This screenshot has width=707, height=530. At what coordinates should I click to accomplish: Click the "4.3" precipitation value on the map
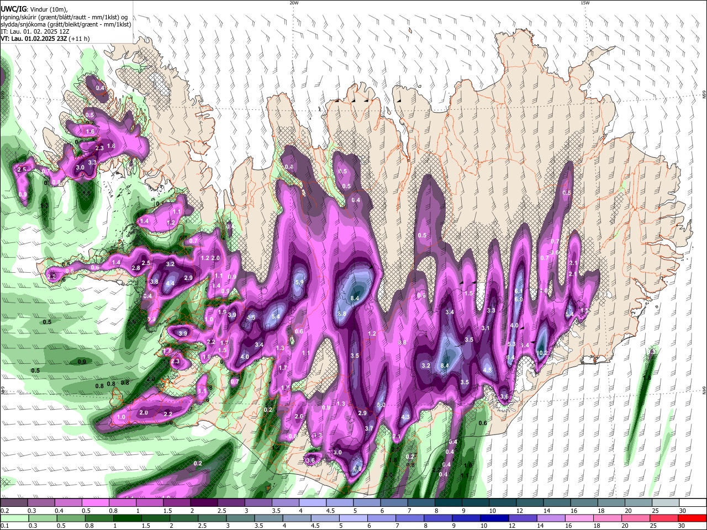tap(405, 417)
